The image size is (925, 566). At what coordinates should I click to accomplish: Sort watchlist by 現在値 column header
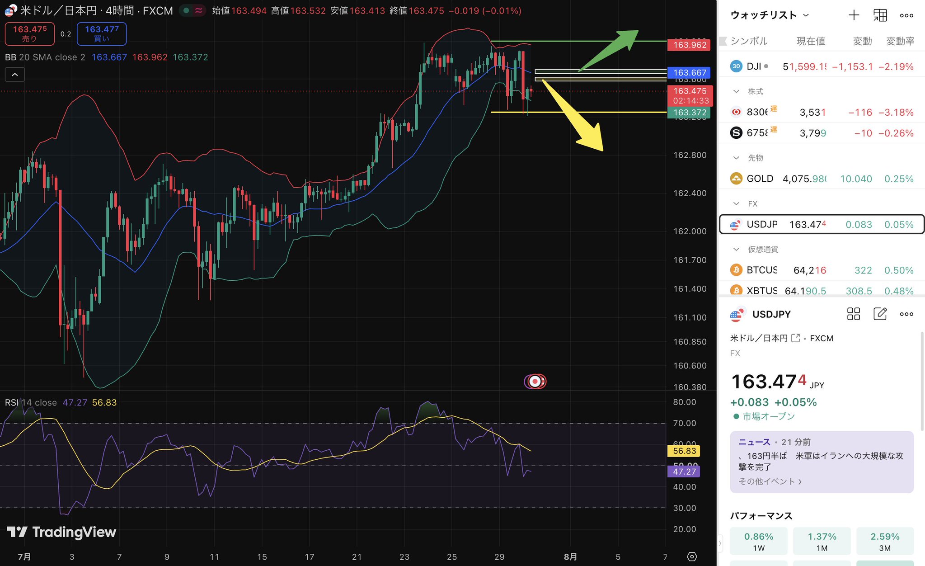pyautogui.click(x=811, y=41)
